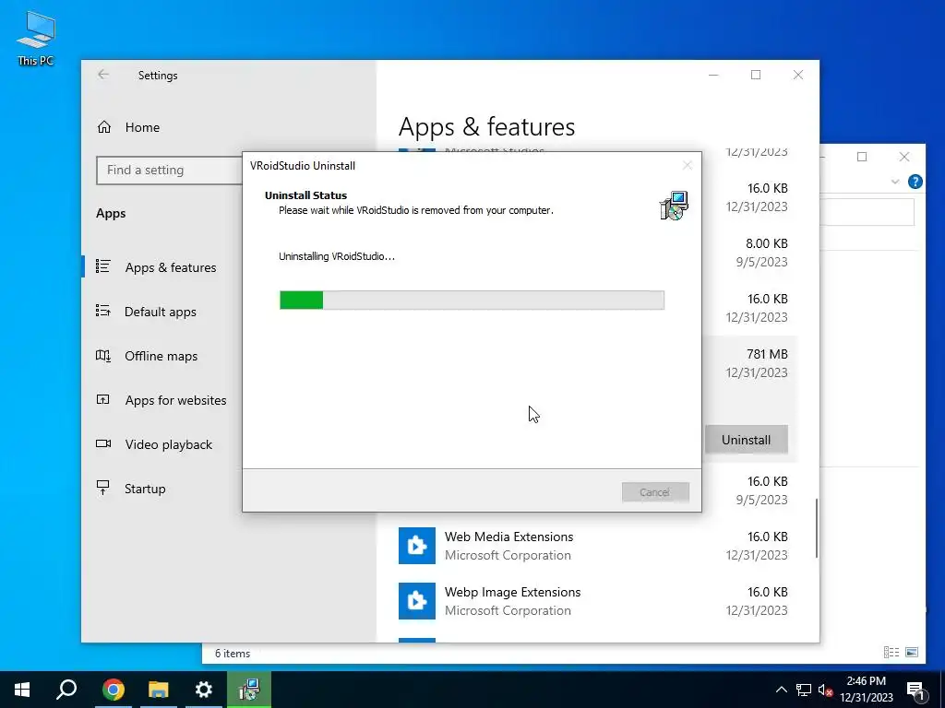Click muted volume tray icon
The height and width of the screenshot is (708, 945).
825,690
